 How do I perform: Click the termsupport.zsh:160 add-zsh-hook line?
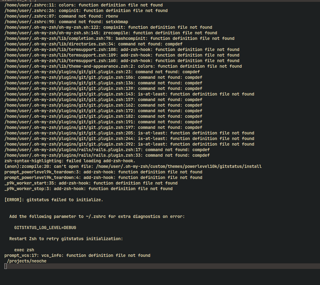pos(122,61)
